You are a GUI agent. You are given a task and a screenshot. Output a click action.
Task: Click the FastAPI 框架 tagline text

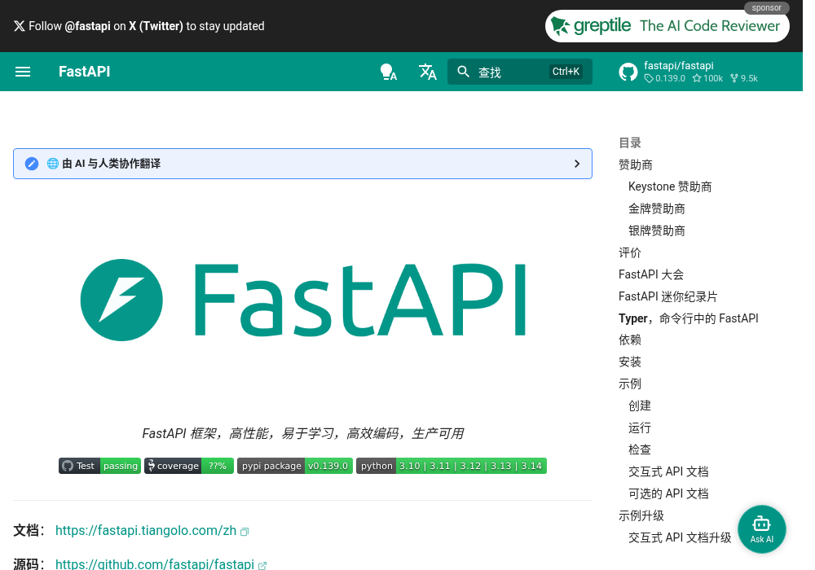pos(303,433)
